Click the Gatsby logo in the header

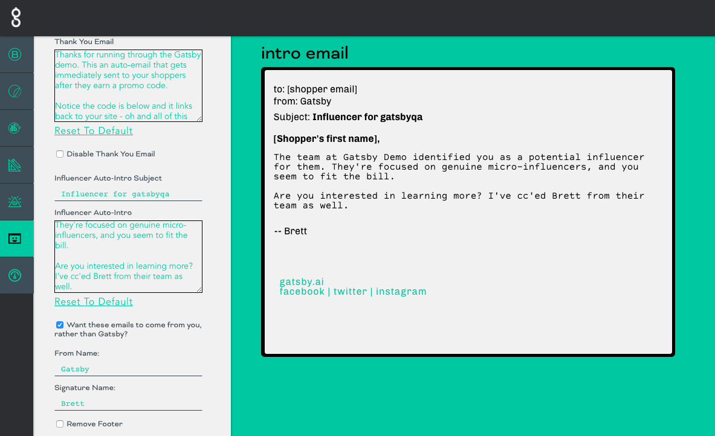click(x=16, y=18)
